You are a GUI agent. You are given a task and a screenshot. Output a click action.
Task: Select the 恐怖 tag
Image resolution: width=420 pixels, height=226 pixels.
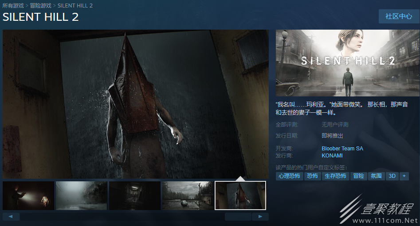(x=312, y=176)
